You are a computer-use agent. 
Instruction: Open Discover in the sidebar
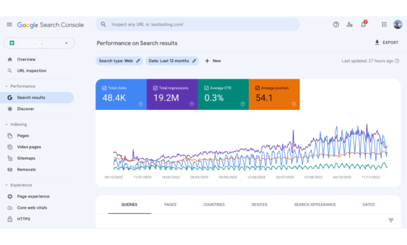pyautogui.click(x=26, y=109)
